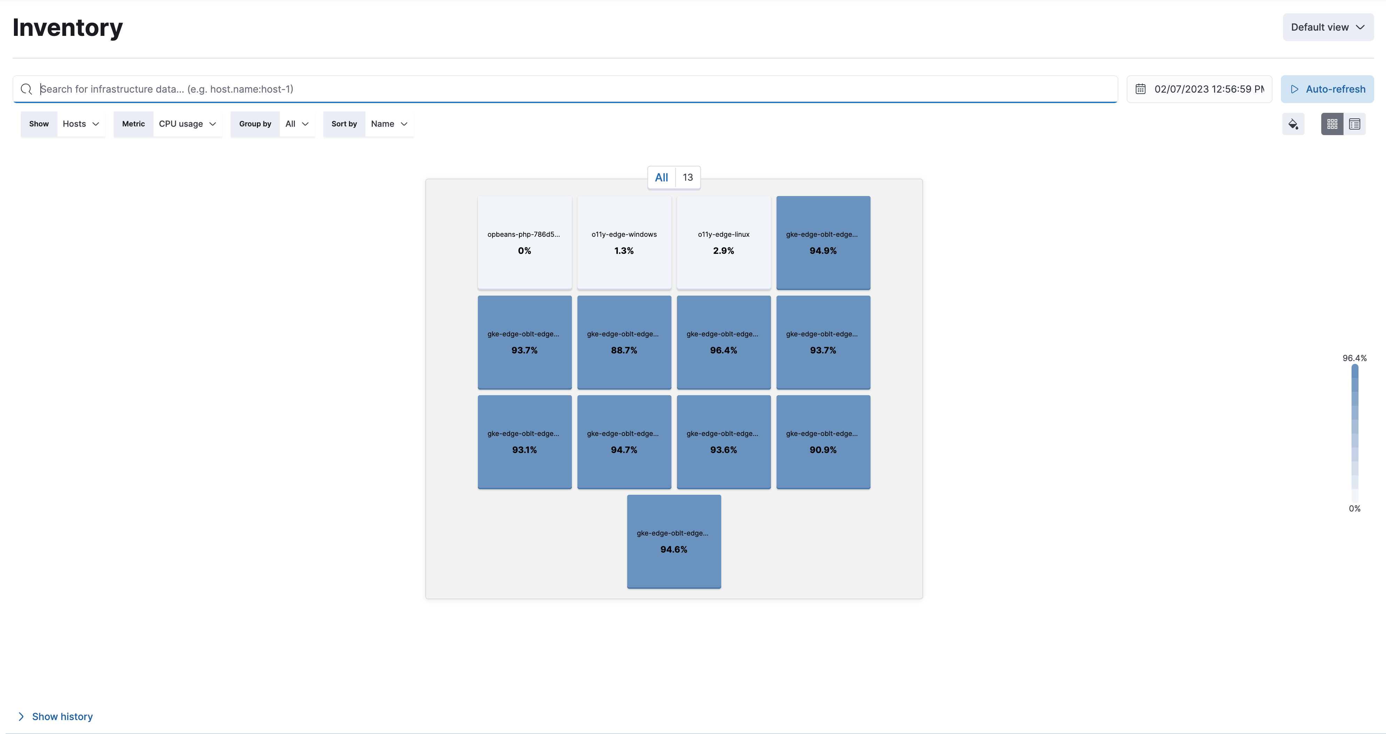
Task: Change the metric from CPU usage
Action: point(187,124)
